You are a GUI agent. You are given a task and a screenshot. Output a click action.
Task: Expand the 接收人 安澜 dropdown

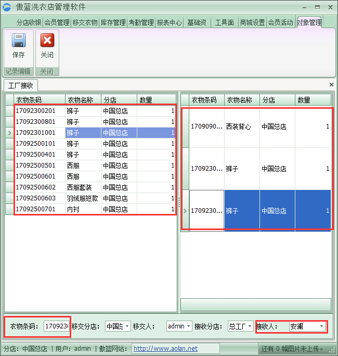(x=322, y=326)
